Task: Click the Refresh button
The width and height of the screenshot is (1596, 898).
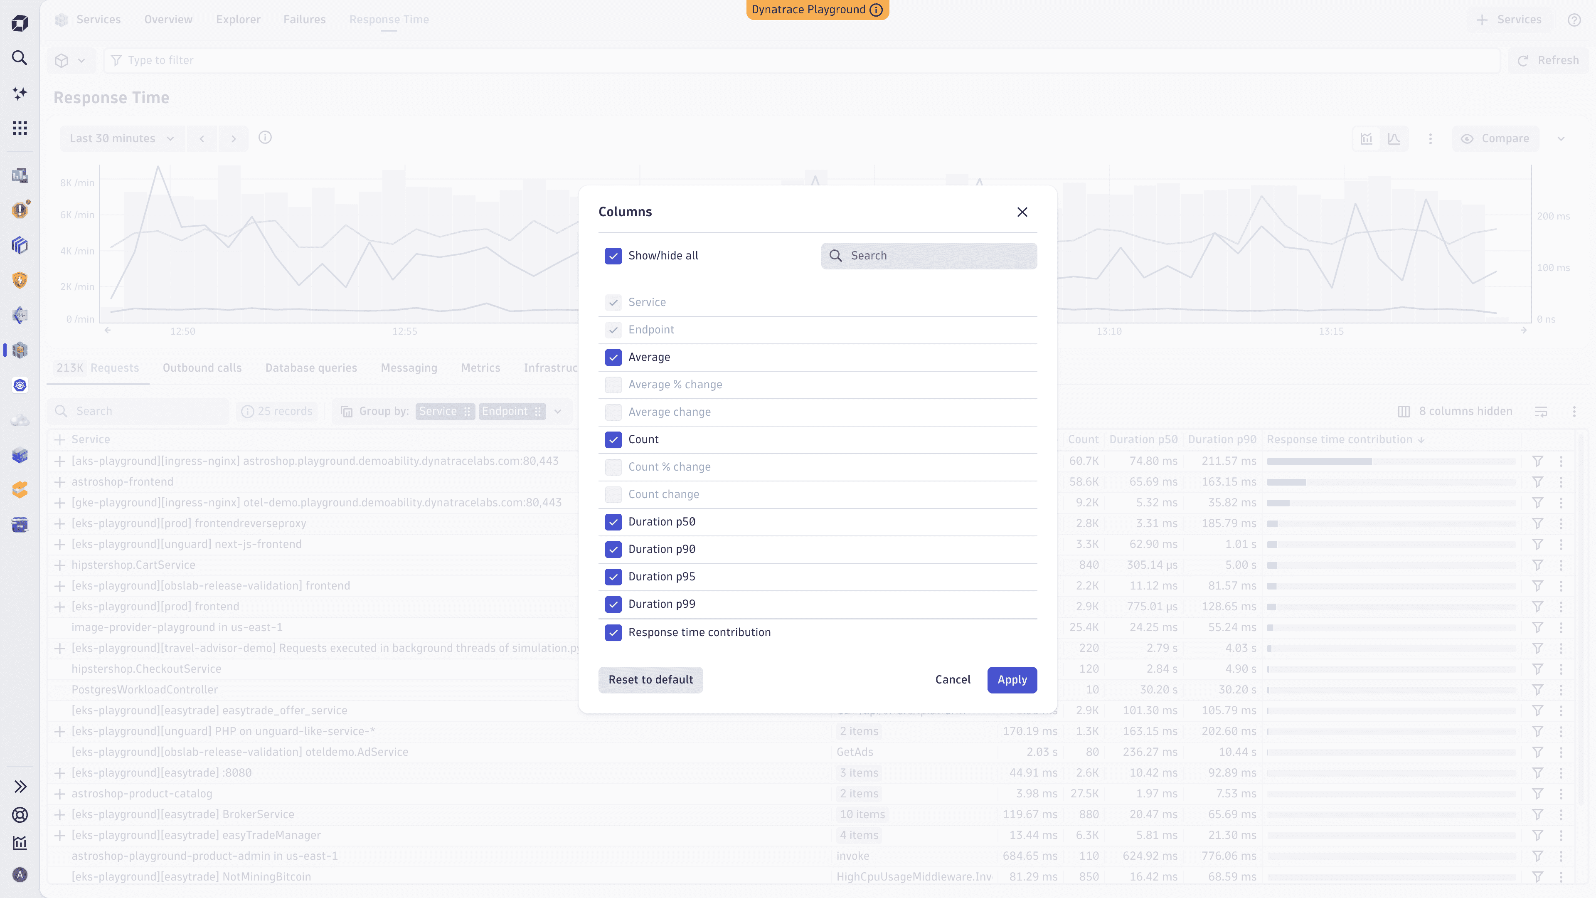Action: 1548,61
